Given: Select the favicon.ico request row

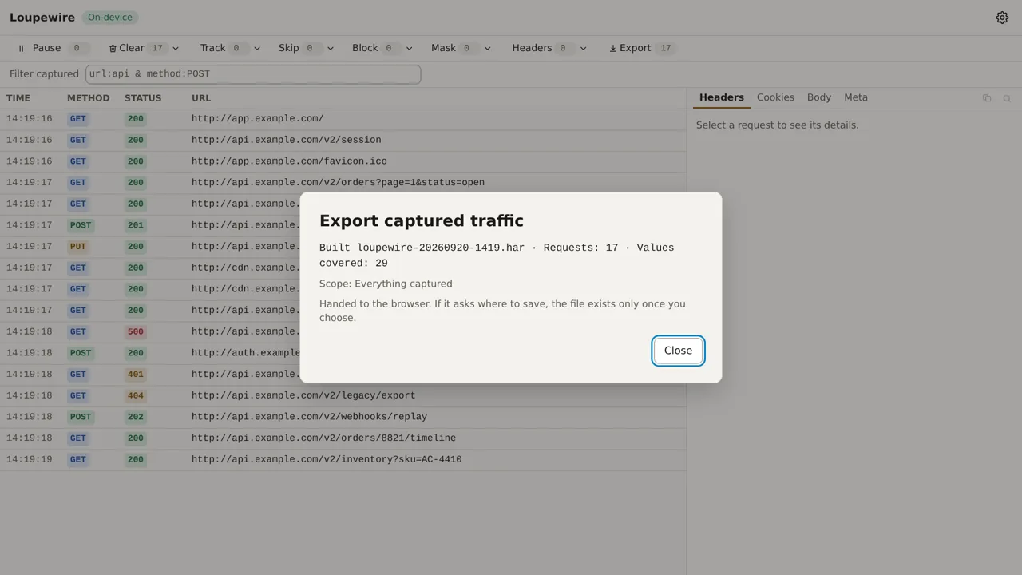Looking at the screenshot, I should (x=343, y=161).
